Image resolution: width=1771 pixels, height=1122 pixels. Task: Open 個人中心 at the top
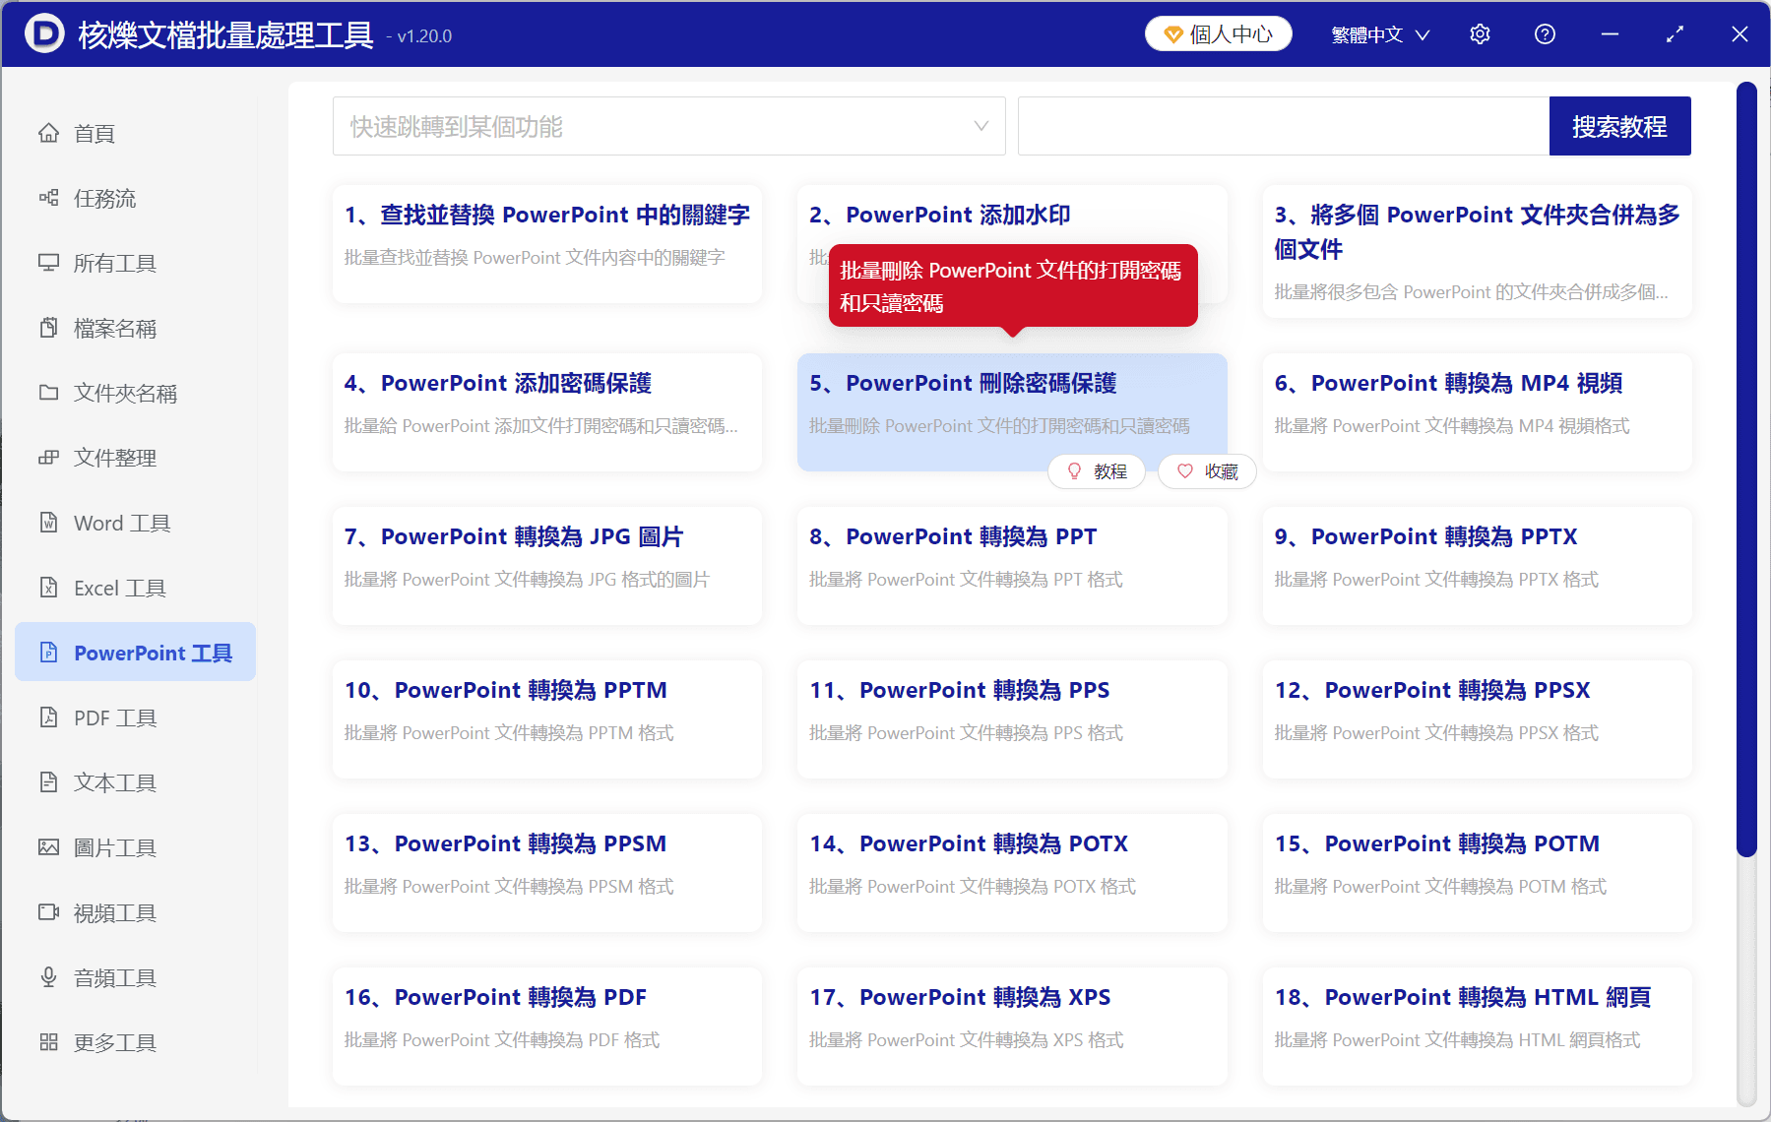point(1218,33)
